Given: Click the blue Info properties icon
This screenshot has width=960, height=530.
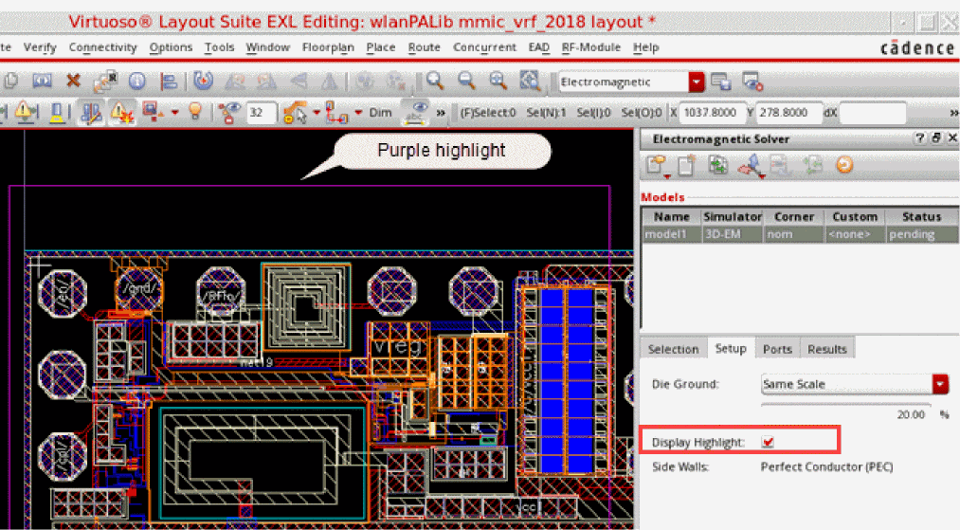Looking at the screenshot, I should point(137,81).
